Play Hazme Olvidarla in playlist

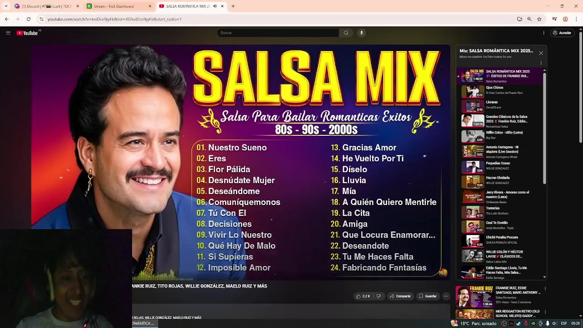(501, 181)
